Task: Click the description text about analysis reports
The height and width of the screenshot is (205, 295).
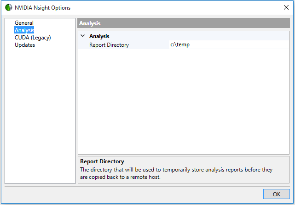Action: coord(176,173)
